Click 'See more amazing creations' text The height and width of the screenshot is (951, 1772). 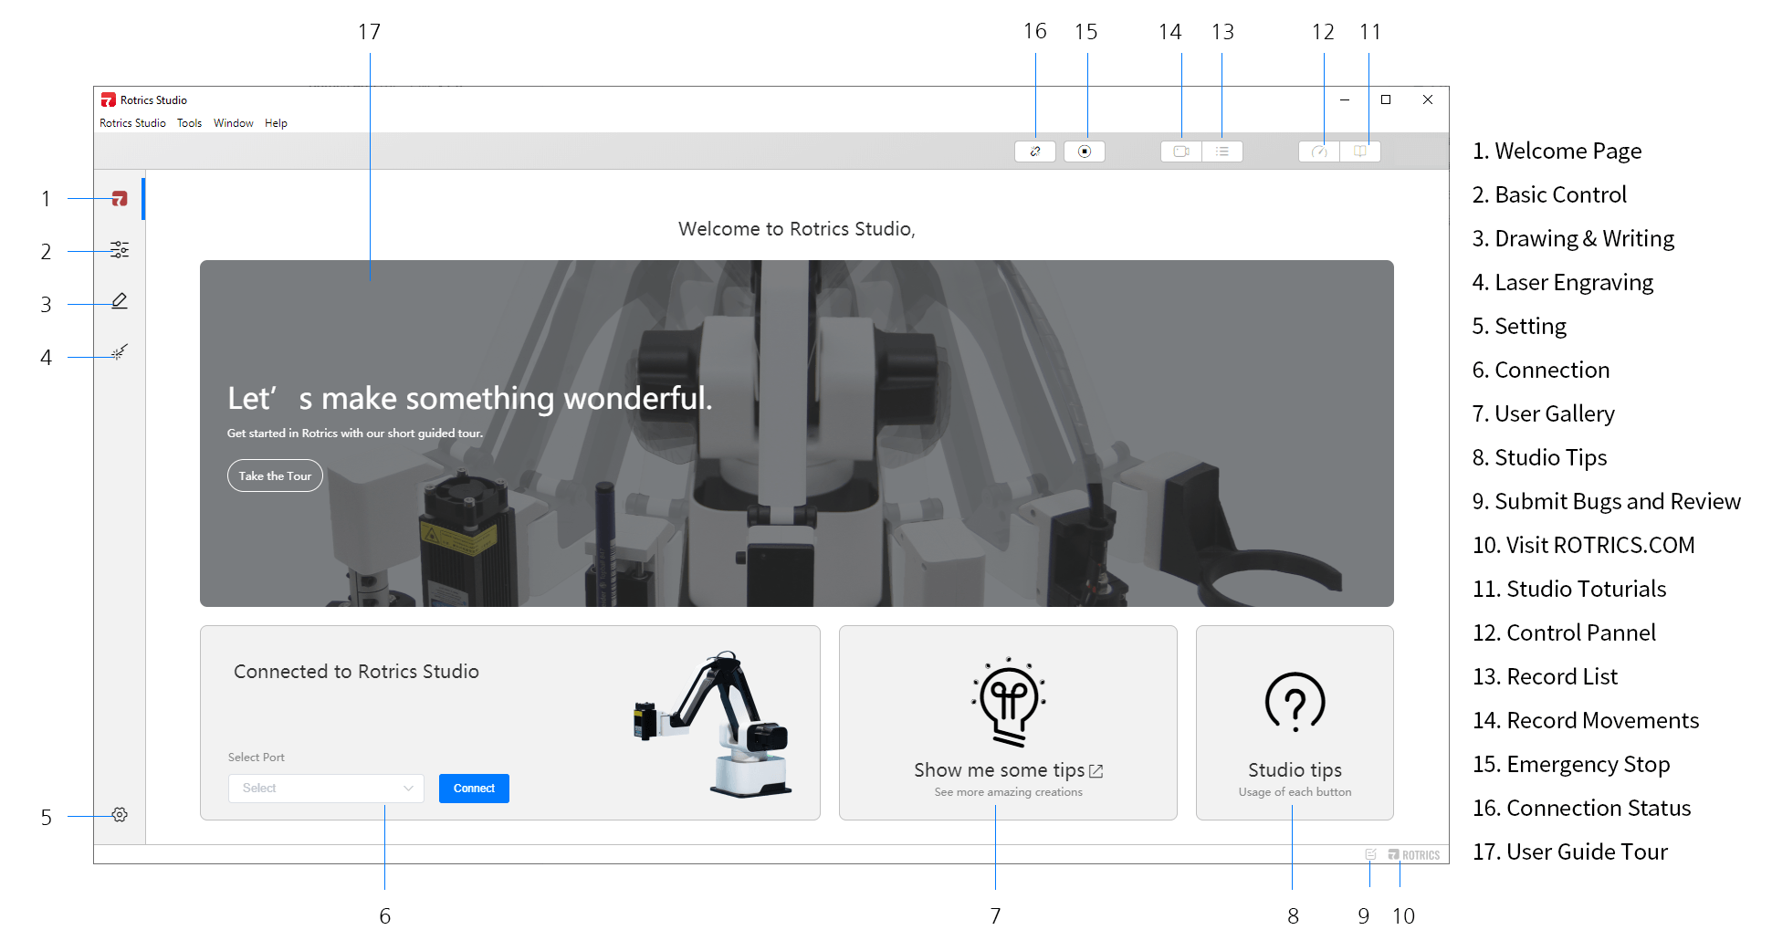tap(1008, 792)
